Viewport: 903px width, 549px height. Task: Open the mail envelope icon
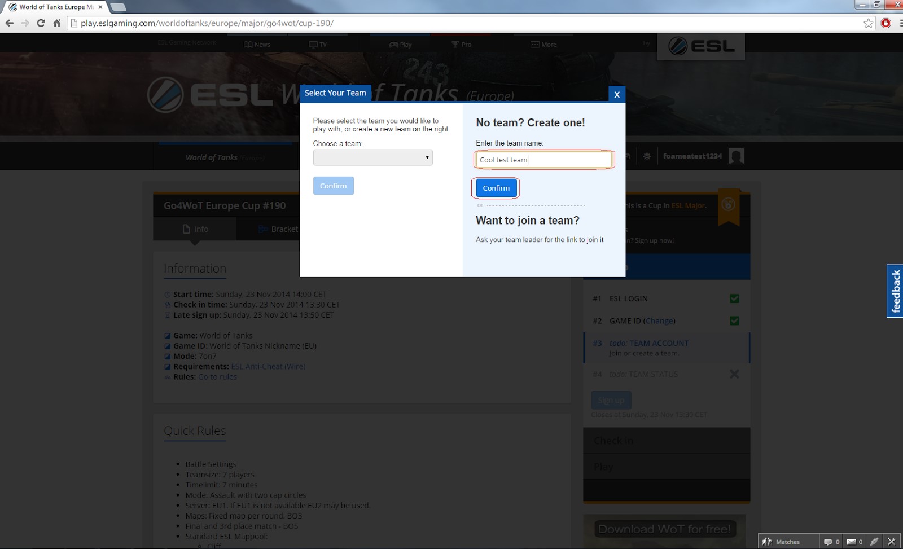(851, 542)
